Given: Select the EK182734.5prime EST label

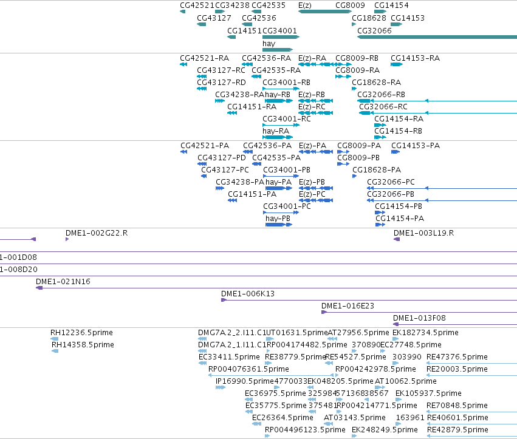Looking at the screenshot, I should pyautogui.click(x=425, y=333).
